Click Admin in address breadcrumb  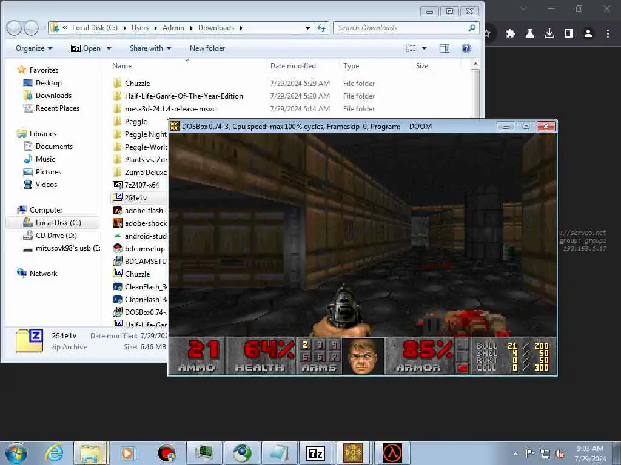173,28
